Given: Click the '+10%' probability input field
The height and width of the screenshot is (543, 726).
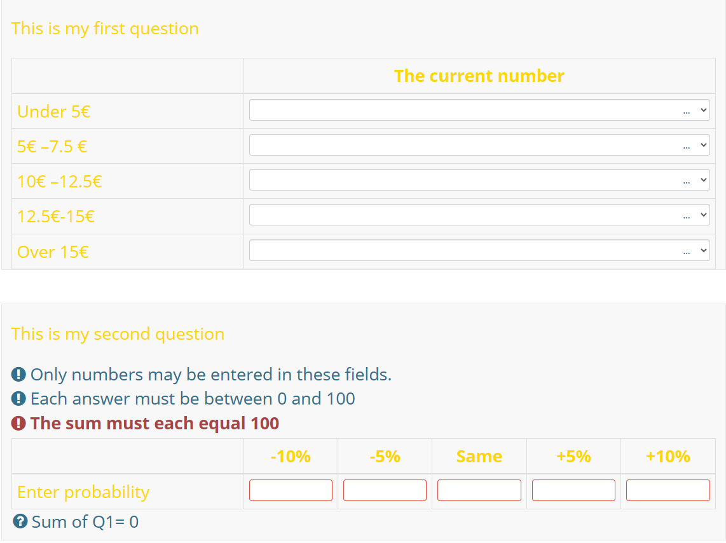Looking at the screenshot, I should click(x=668, y=491).
